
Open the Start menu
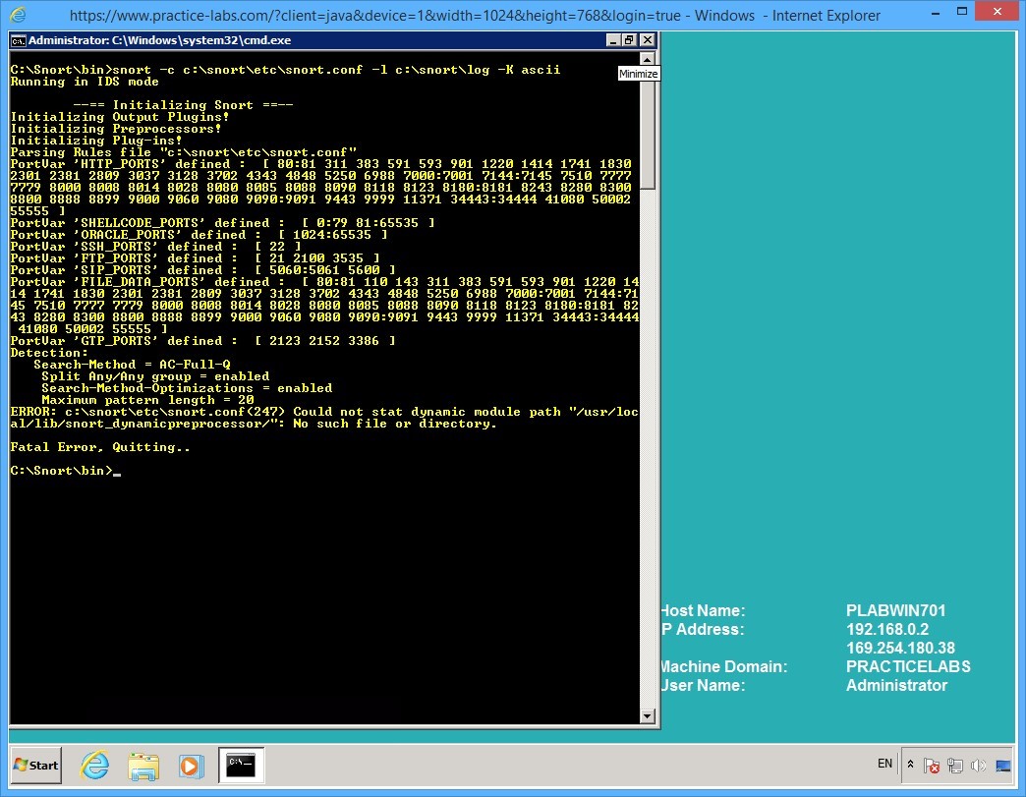point(34,765)
